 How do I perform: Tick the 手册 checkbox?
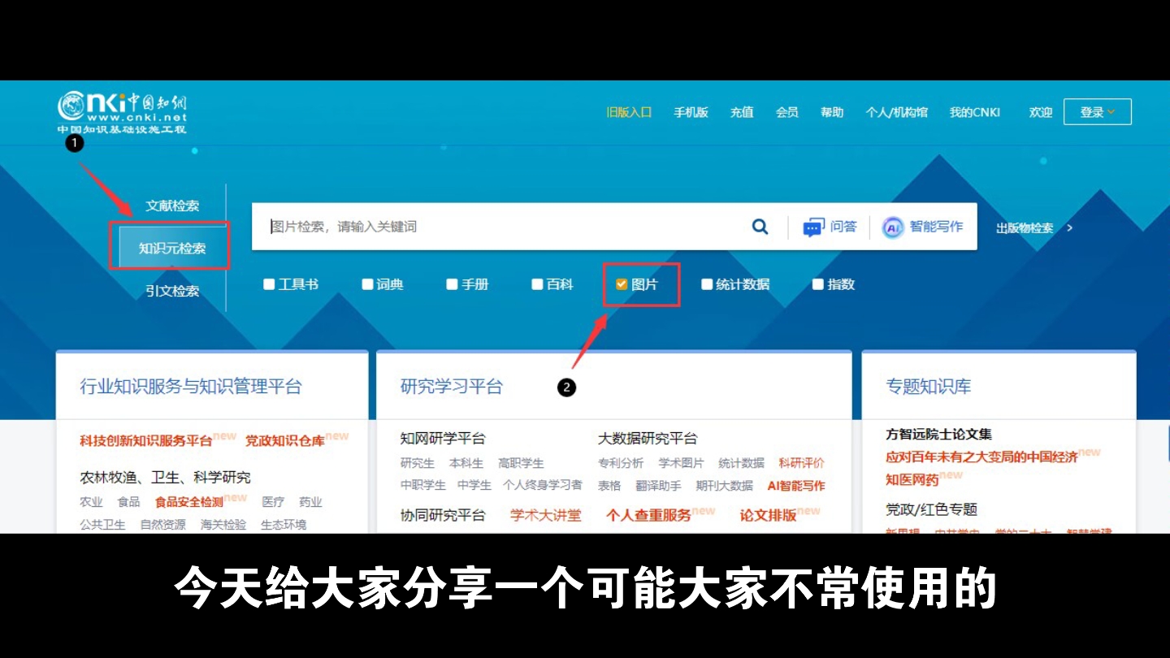[x=452, y=284]
